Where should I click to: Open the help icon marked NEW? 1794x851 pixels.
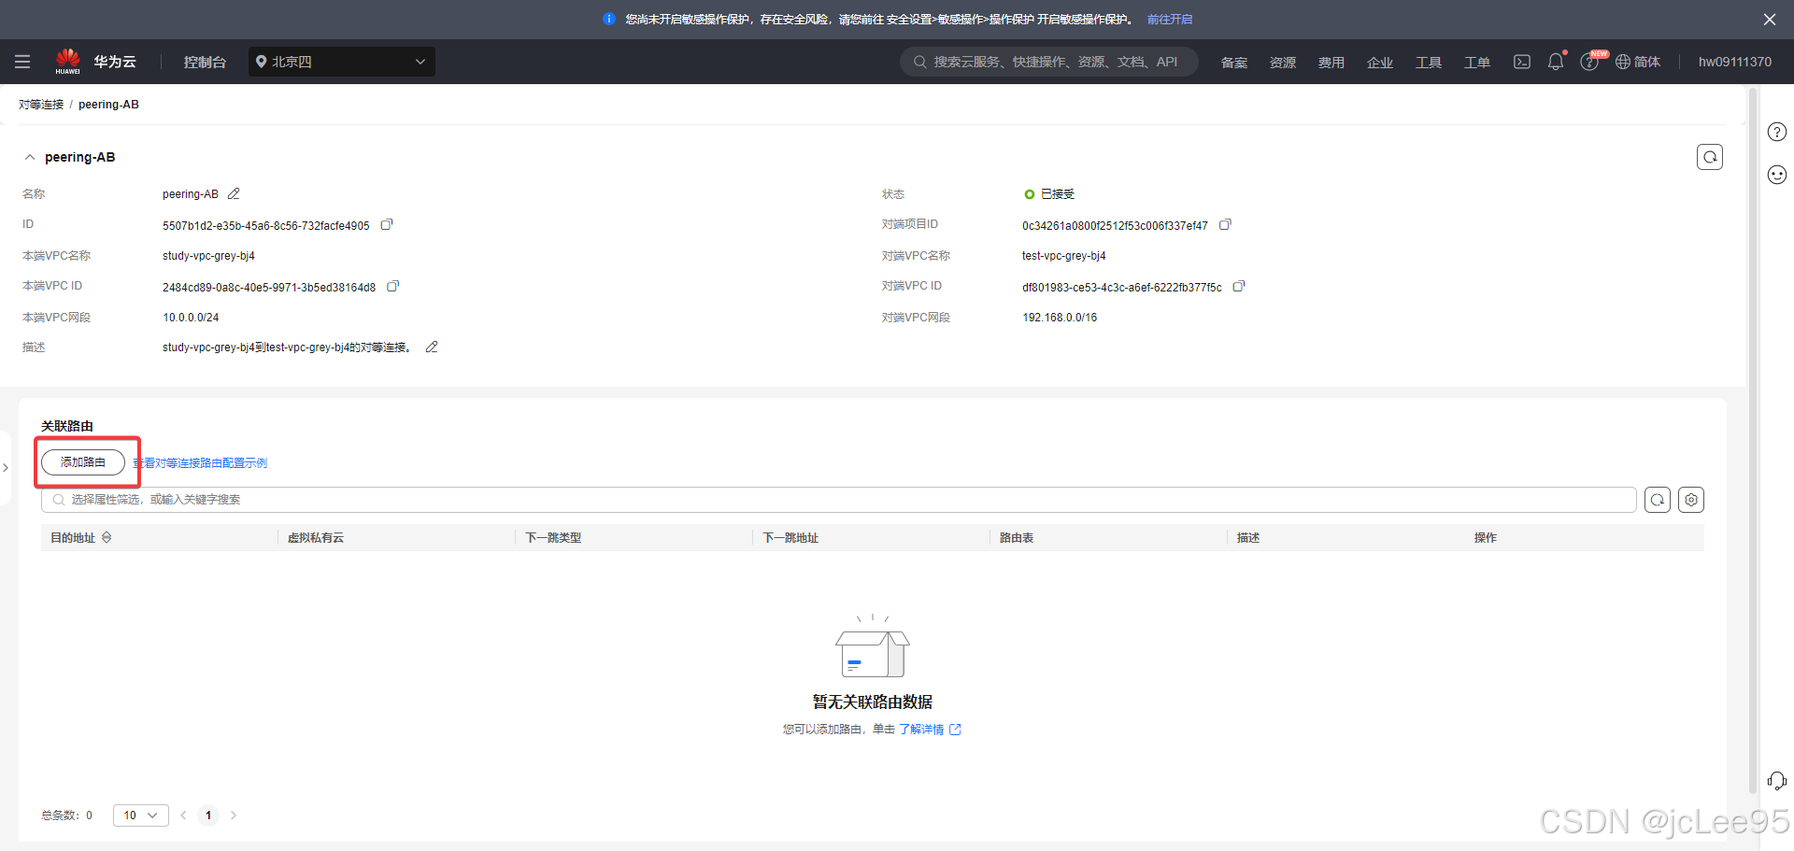(x=1589, y=62)
